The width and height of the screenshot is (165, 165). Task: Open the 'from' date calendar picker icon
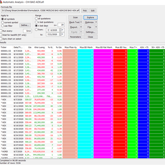click(60, 30)
